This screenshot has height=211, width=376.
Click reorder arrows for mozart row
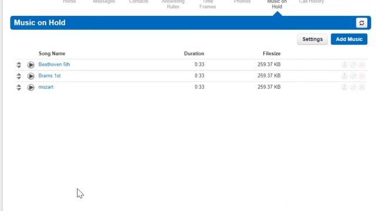(19, 87)
